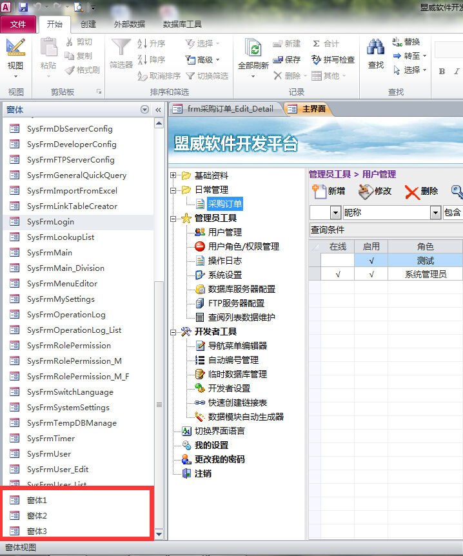The image size is (463, 556).
Task: Open 数据模块自动生成器 tree item
Action: click(246, 417)
